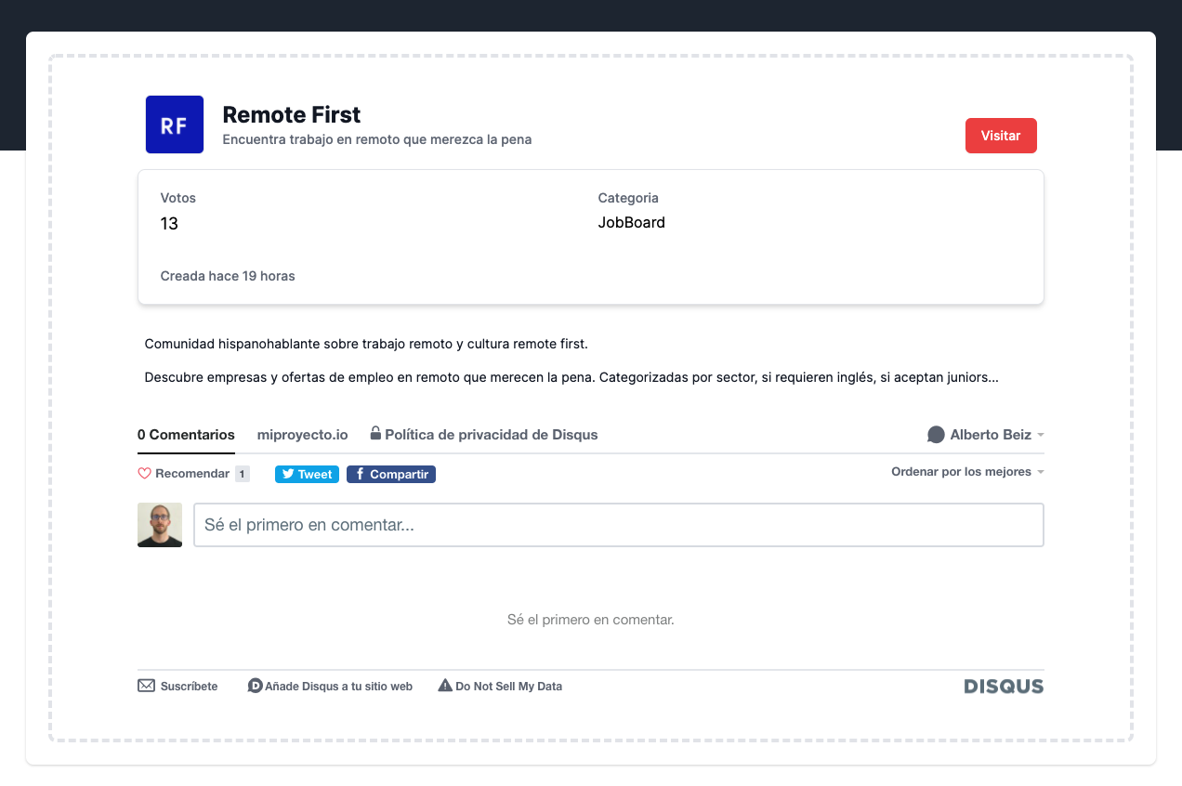The image size is (1182, 786).
Task: Click the Disqus D logo icon
Action: click(255, 686)
